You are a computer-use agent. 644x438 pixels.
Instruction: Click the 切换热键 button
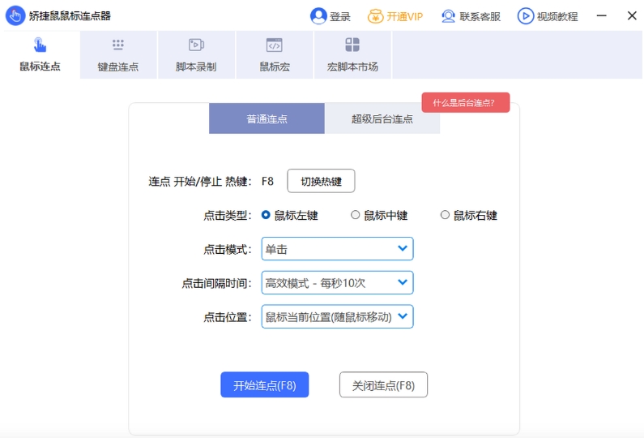[321, 181]
